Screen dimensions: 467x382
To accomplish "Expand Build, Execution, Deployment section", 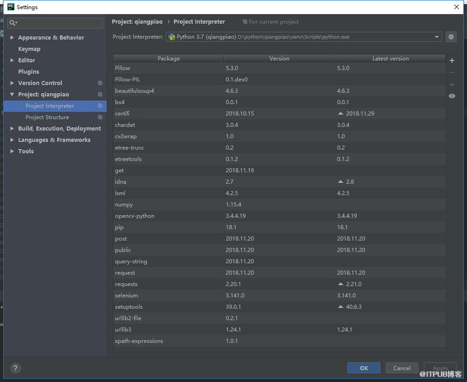I will pyautogui.click(x=12, y=129).
